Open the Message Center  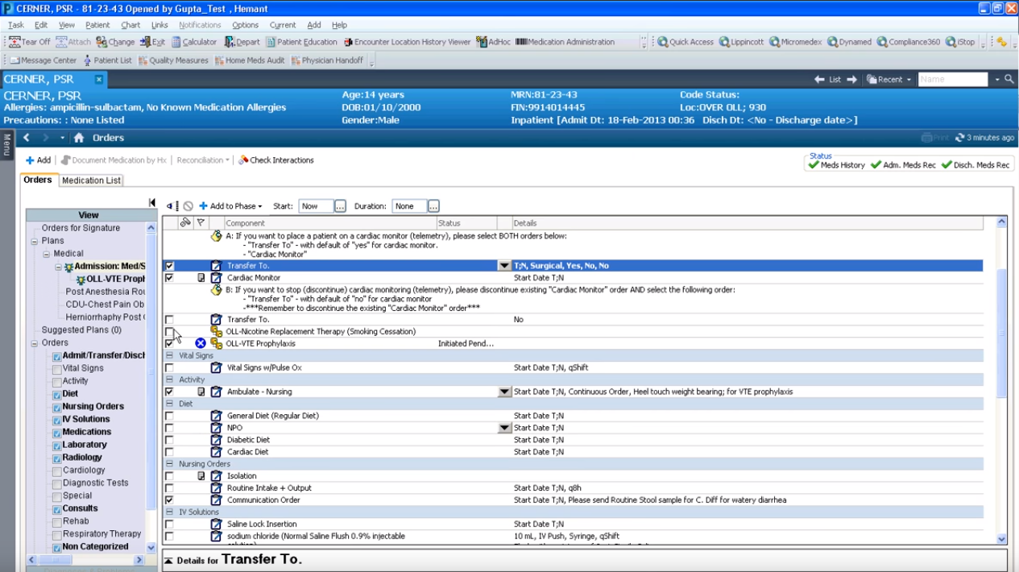14,60
